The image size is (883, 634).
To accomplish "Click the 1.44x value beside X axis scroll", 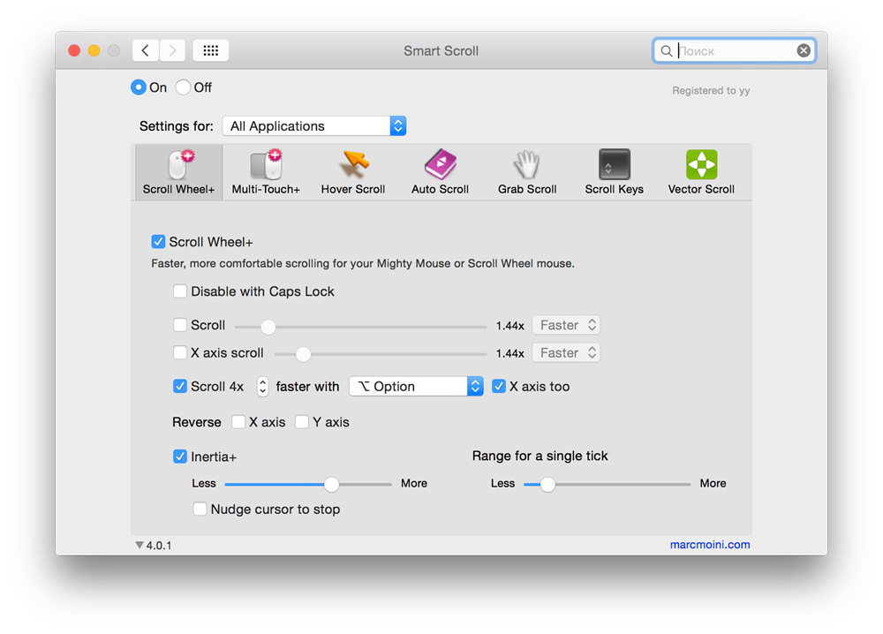I will (x=509, y=353).
